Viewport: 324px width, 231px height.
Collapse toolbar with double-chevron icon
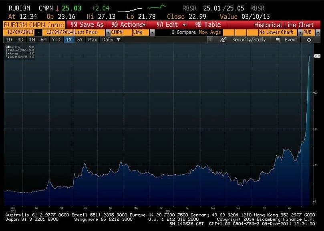click(210, 40)
